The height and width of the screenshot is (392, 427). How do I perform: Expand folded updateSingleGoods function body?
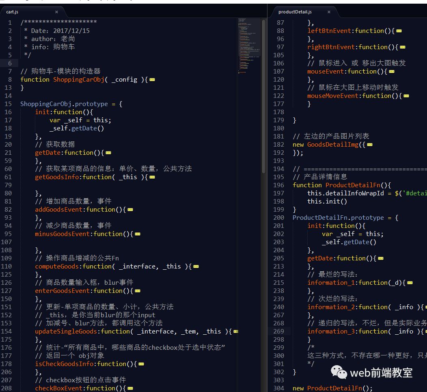click(236, 332)
